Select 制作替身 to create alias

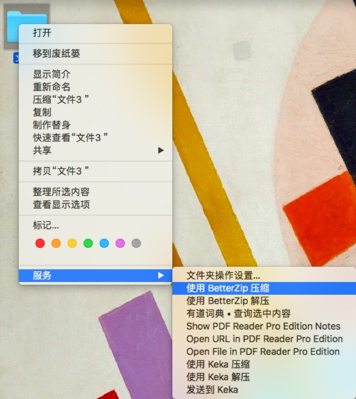coord(51,125)
